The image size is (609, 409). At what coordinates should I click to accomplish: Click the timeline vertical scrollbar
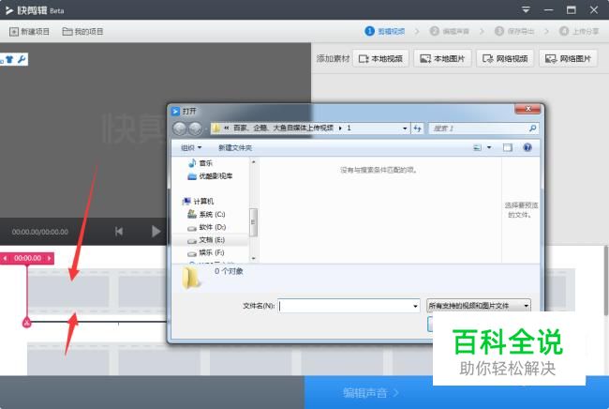tap(605, 281)
